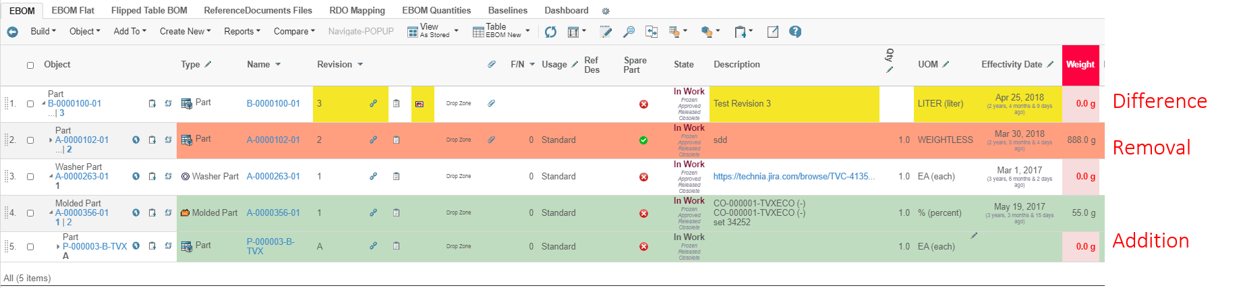Expand the A-0000102-01 tree node arrow
1243x288 pixels.
click(x=51, y=140)
